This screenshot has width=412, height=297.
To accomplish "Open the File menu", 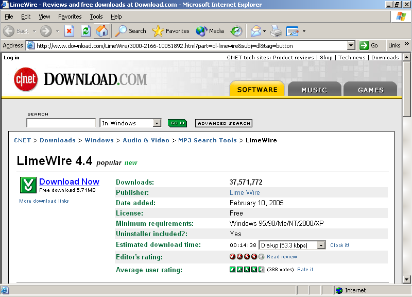I will pyautogui.click(x=9, y=16).
